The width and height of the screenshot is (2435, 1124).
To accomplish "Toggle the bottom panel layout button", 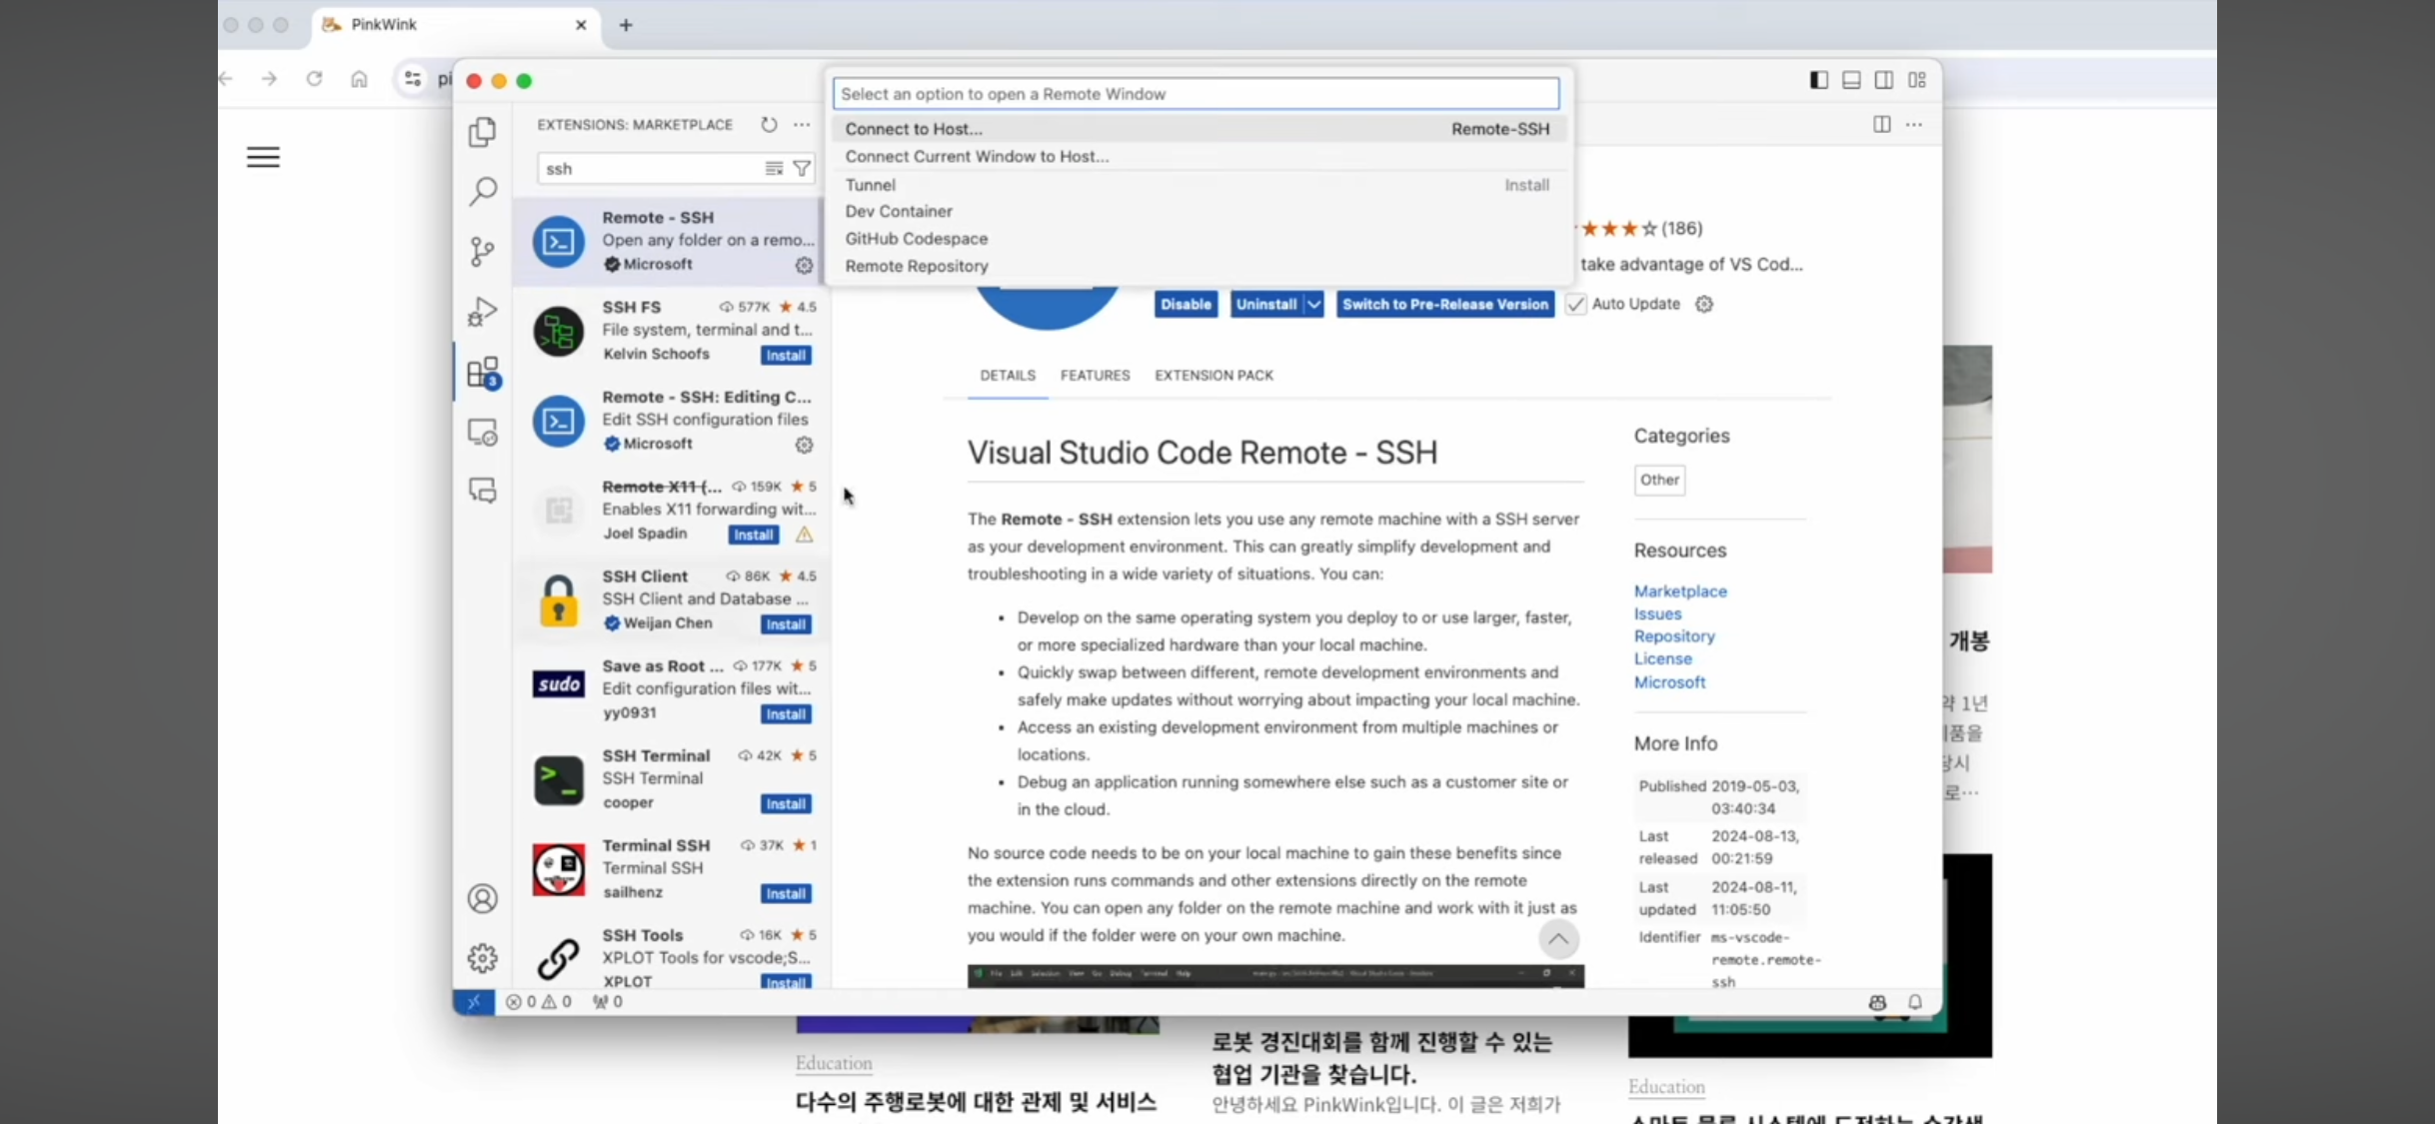I will (1851, 80).
